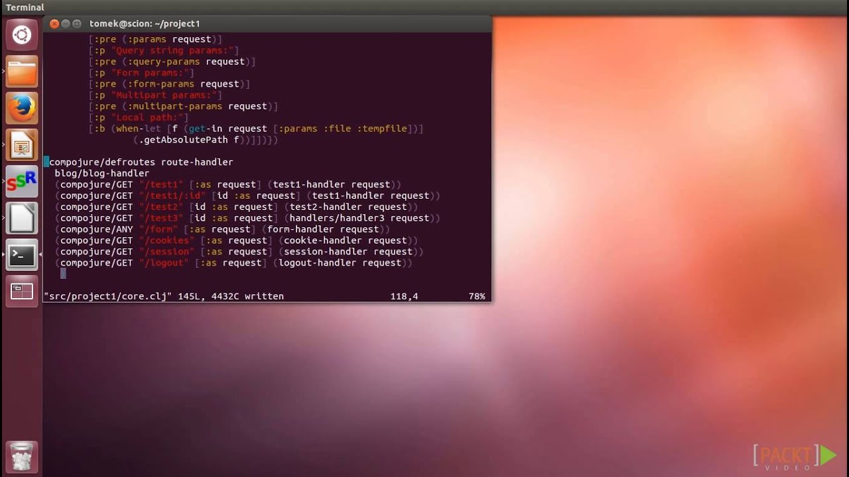This screenshot has width=849, height=477.
Task: Launch Firefox from the dock
Action: [21, 108]
